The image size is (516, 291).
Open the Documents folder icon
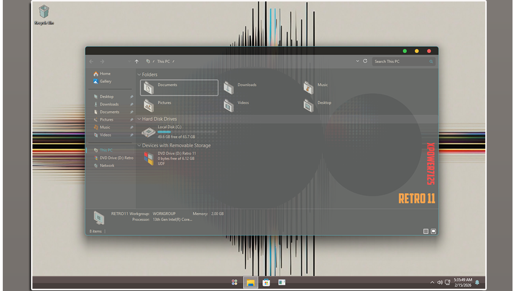point(149,87)
